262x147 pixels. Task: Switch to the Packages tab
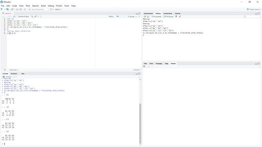[159, 64]
